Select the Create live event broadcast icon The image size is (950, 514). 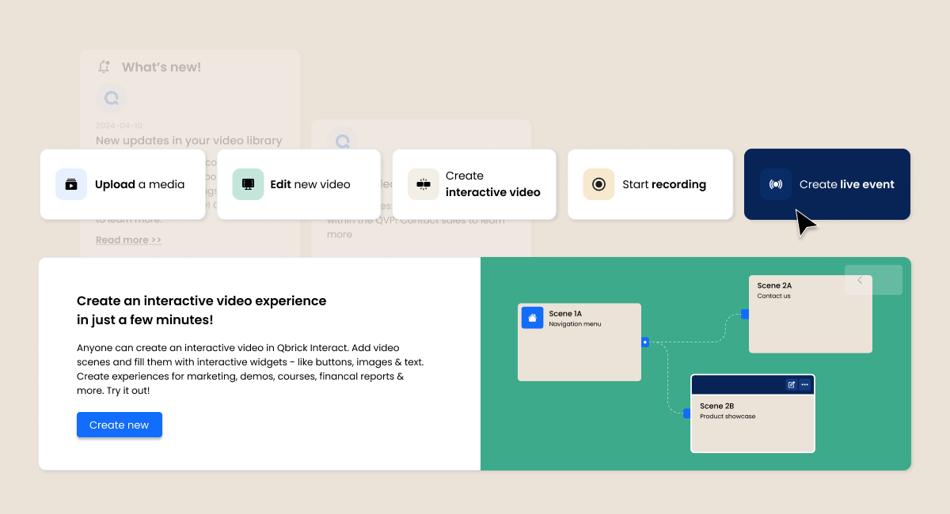tap(776, 183)
